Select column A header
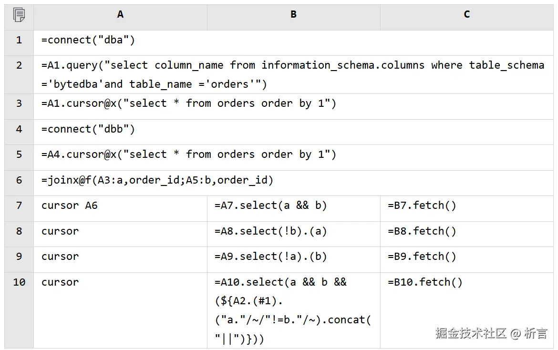This screenshot has height=350, width=558. tap(120, 15)
